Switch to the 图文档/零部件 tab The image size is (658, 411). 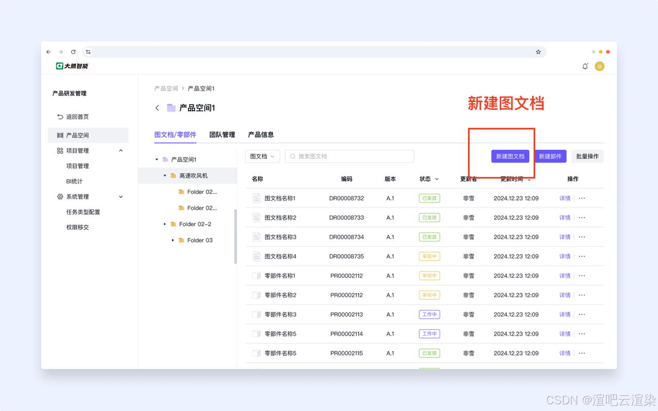(175, 135)
